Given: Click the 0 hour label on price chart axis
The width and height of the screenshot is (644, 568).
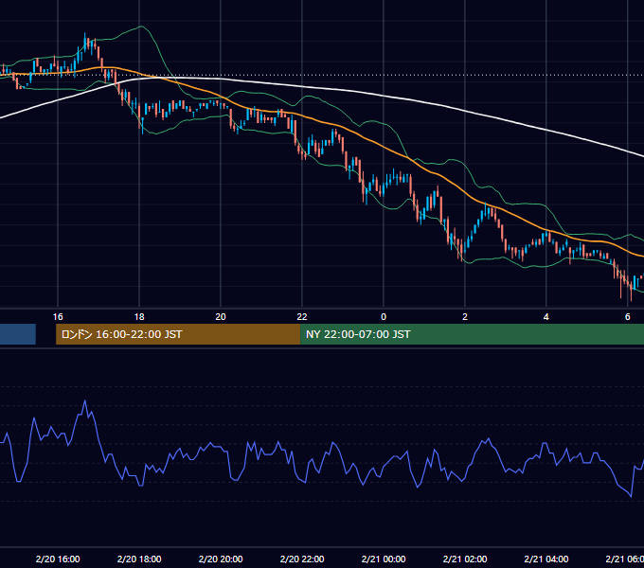Looking at the screenshot, I should pos(384,317).
